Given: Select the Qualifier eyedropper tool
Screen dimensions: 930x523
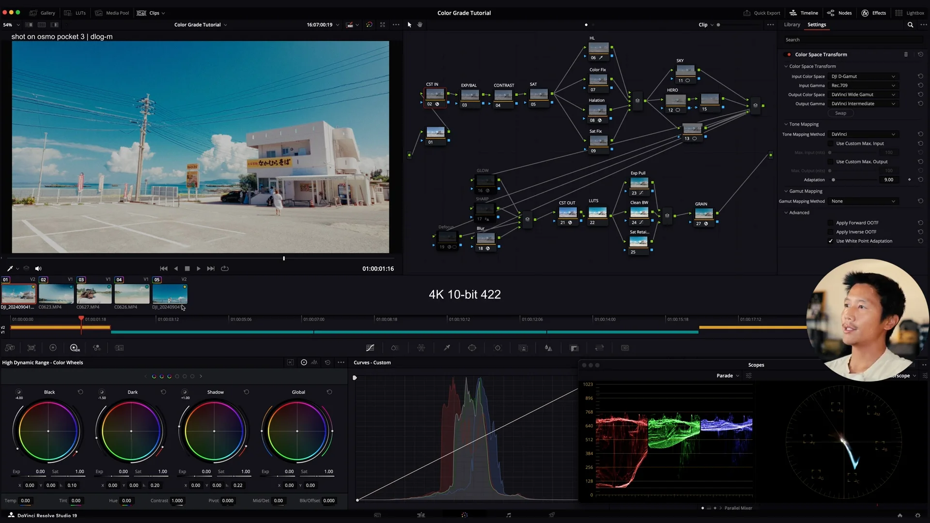Looking at the screenshot, I should pyautogui.click(x=447, y=348).
